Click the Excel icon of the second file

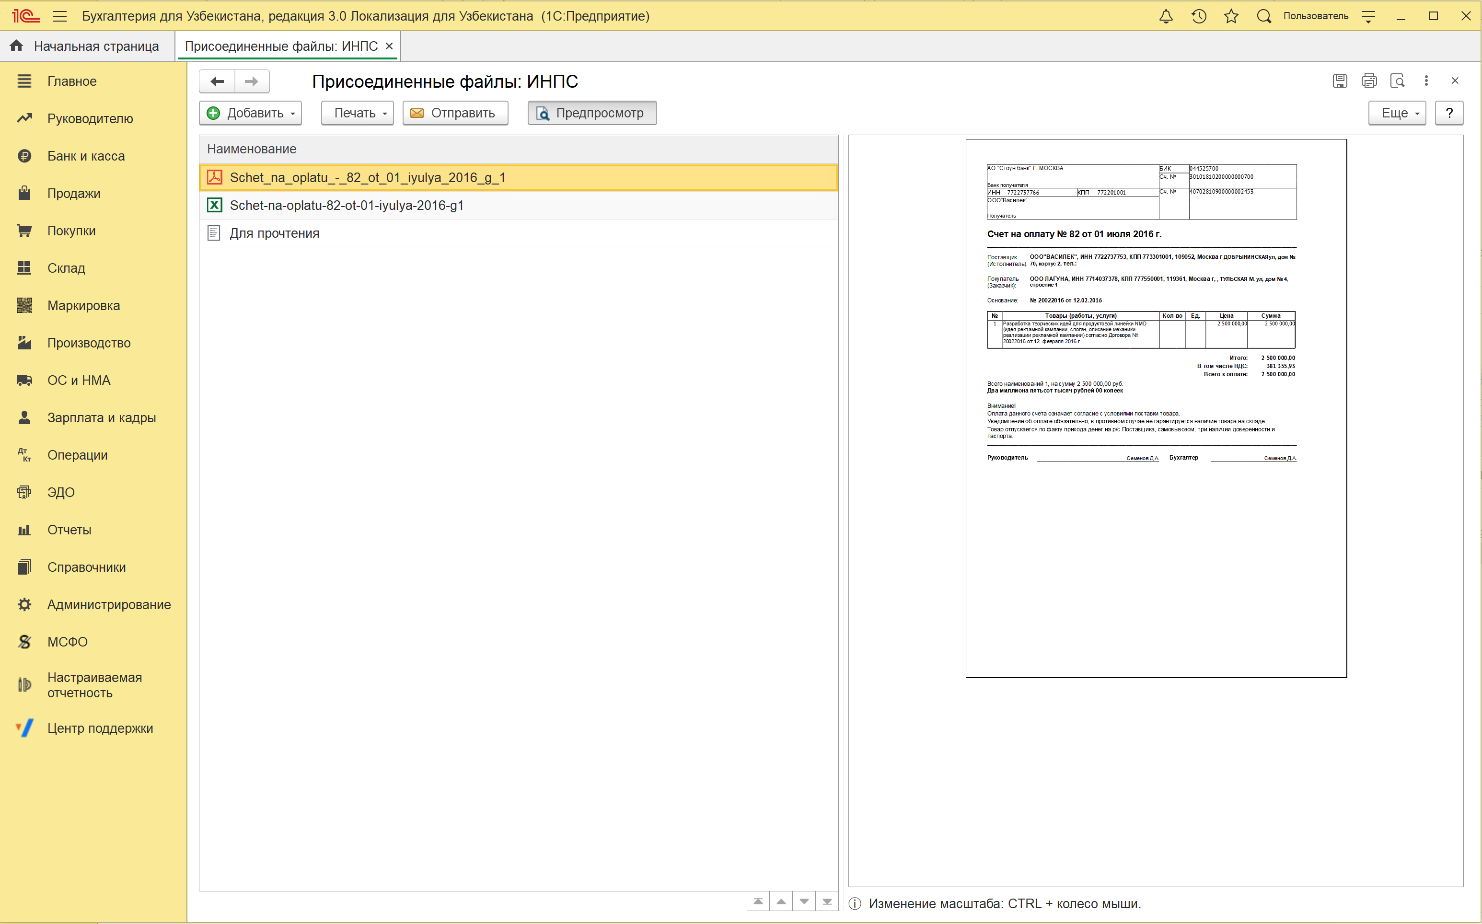click(x=215, y=205)
